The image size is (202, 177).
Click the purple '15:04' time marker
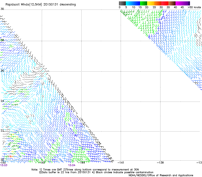pyautogui.click(x=72, y=165)
